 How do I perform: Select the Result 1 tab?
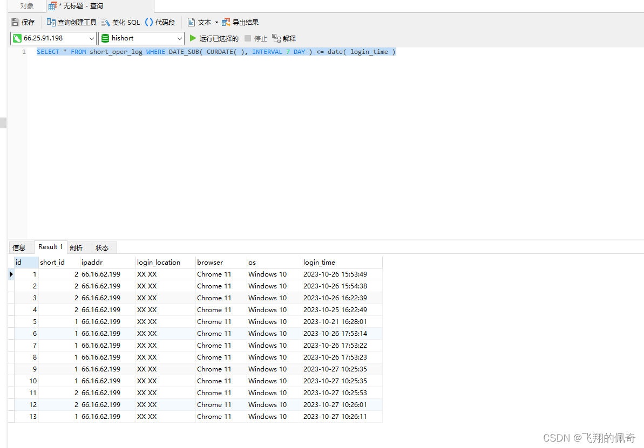tap(51, 246)
